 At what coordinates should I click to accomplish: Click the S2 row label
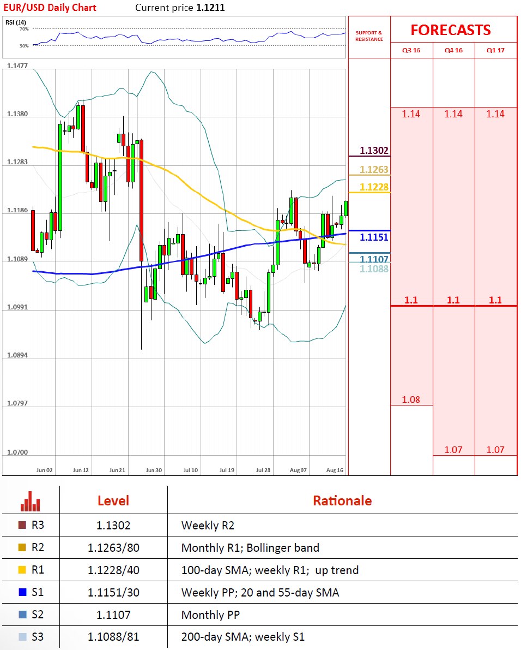(x=38, y=615)
